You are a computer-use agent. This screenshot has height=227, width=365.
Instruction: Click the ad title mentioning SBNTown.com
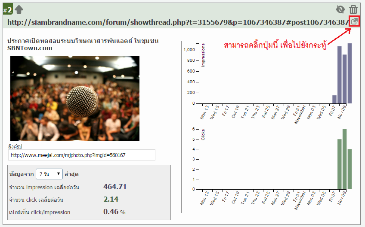[83, 44]
